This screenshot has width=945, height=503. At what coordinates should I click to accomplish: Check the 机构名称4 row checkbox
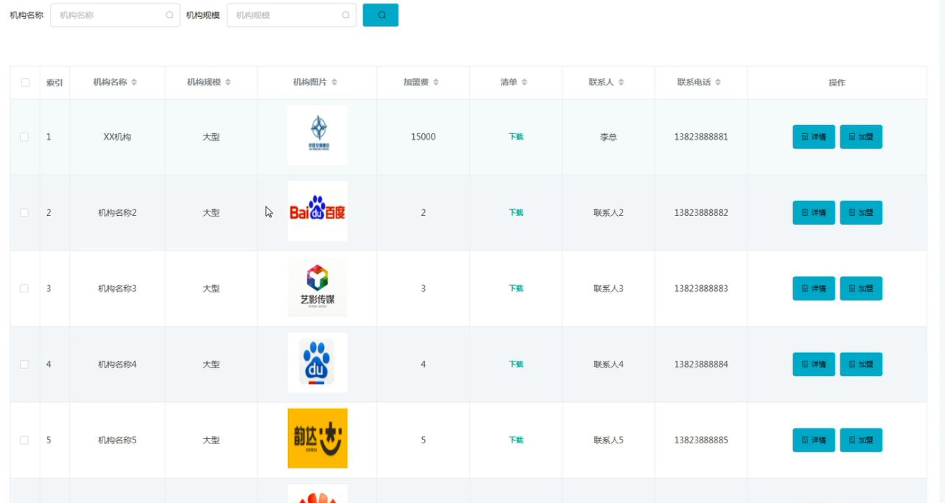coord(24,365)
